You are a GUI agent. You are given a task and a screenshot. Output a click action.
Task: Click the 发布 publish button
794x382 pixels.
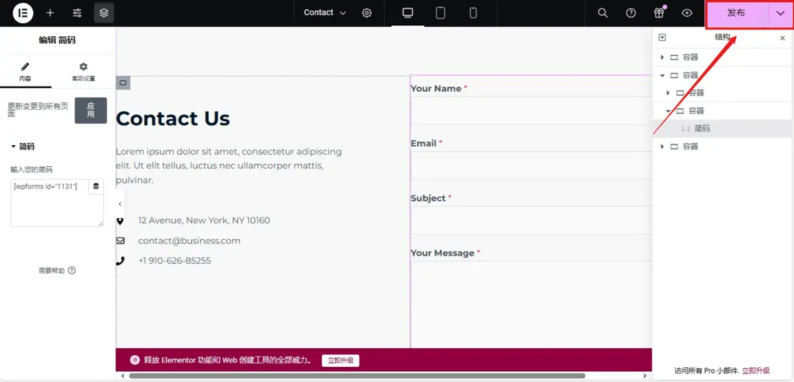[736, 14]
